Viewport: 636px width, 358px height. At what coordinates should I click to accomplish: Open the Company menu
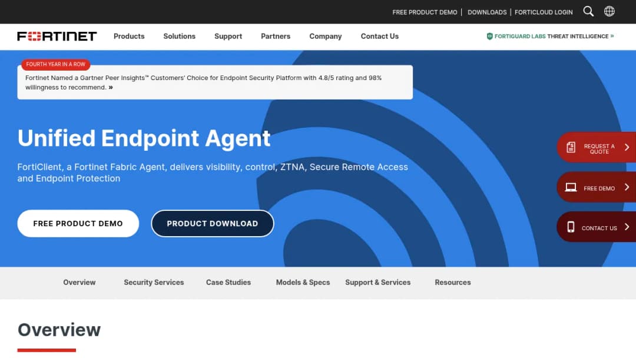pyautogui.click(x=325, y=36)
